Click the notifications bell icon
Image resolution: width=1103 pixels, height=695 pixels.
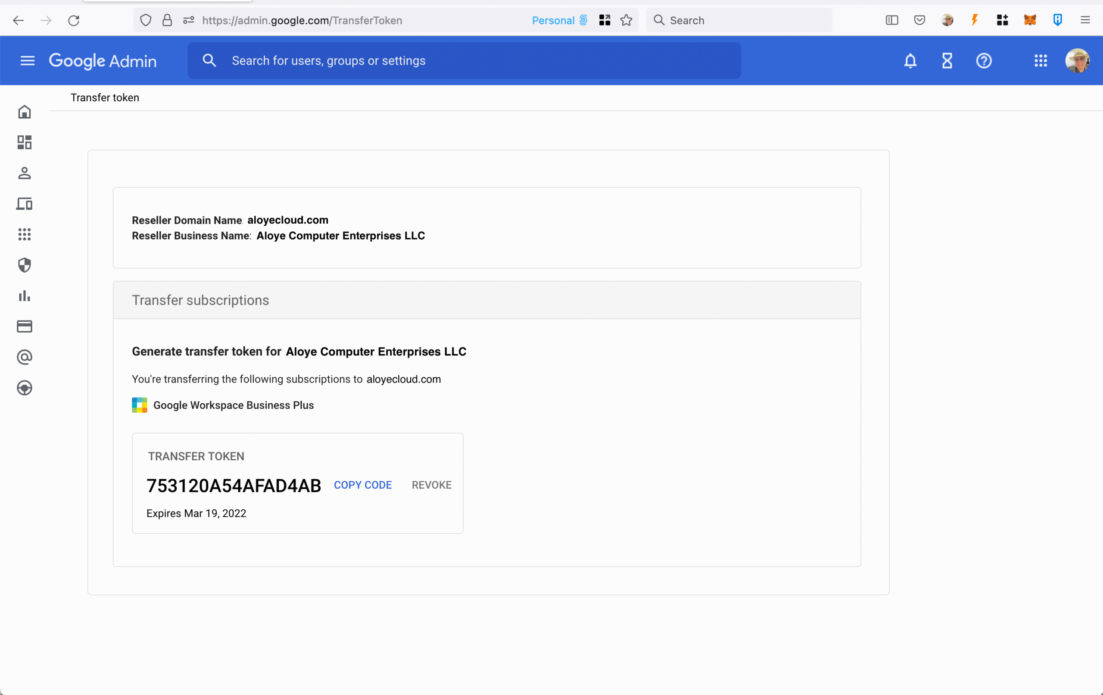[910, 60]
